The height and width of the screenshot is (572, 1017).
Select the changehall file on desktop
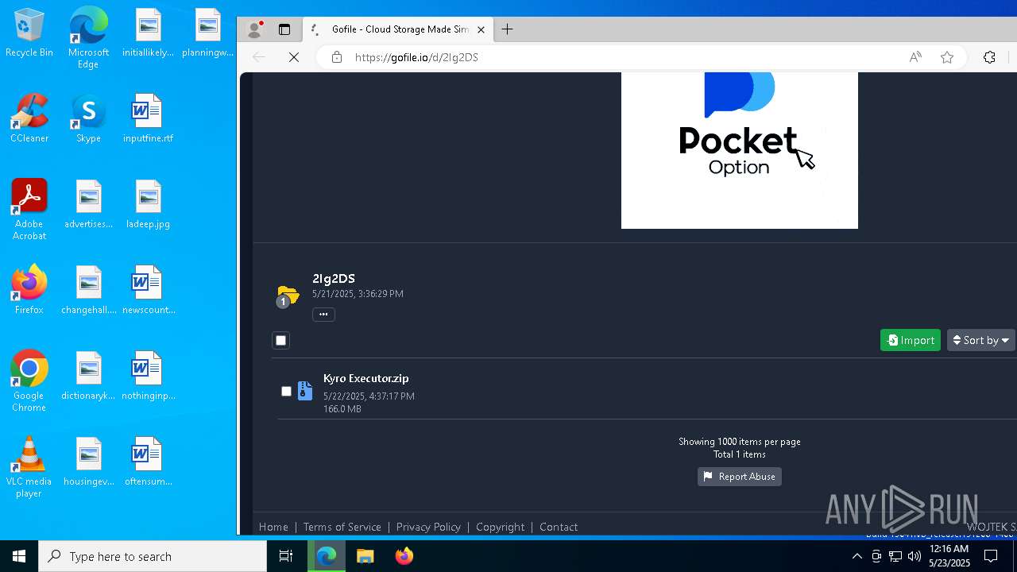pos(88,291)
